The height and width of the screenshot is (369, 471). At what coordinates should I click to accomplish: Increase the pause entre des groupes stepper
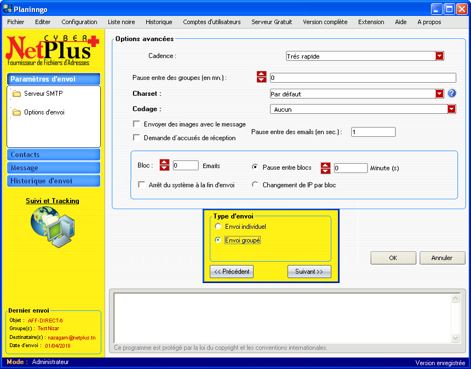tap(261, 74)
